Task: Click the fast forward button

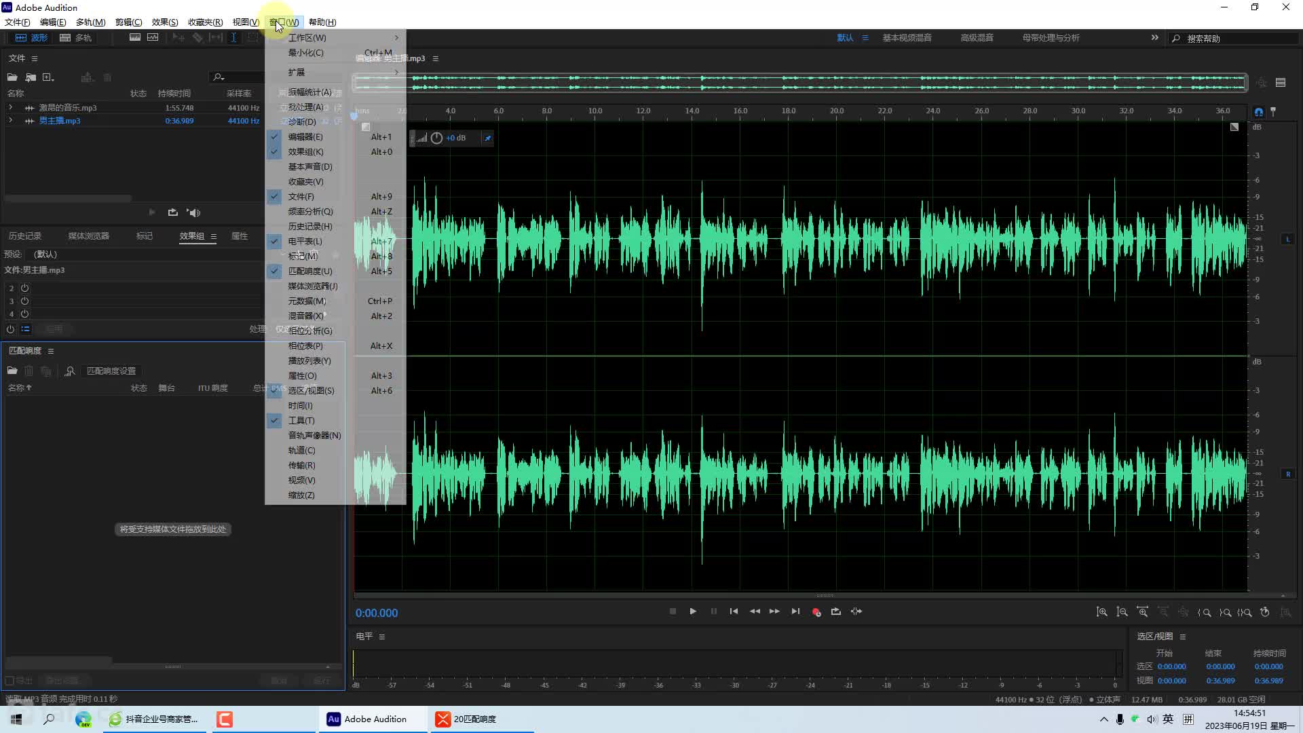Action: 774,612
